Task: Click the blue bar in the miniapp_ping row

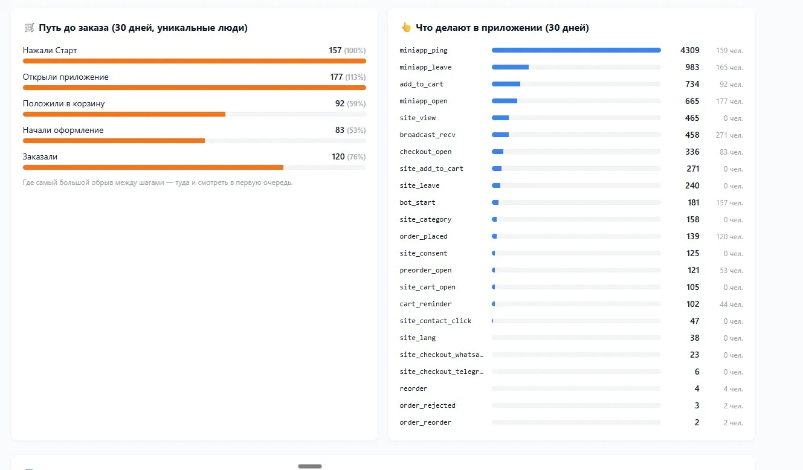Action: [x=576, y=50]
